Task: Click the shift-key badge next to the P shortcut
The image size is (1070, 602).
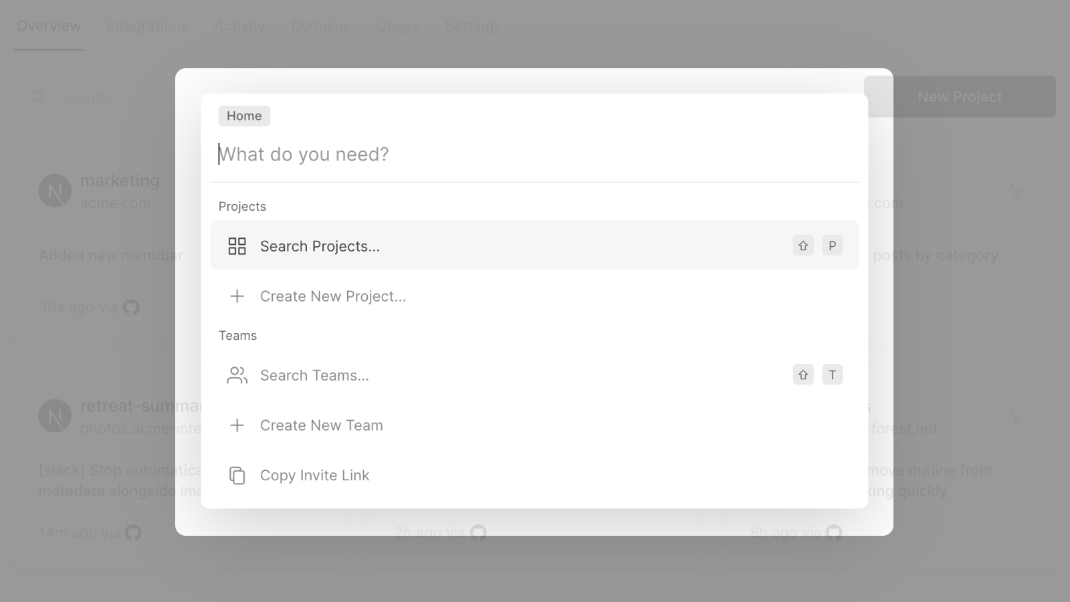Action: click(802, 245)
